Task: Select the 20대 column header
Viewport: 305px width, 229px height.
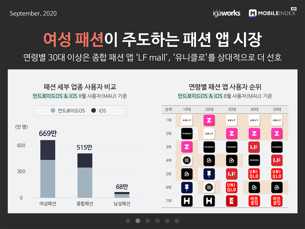Action: tap(209, 109)
